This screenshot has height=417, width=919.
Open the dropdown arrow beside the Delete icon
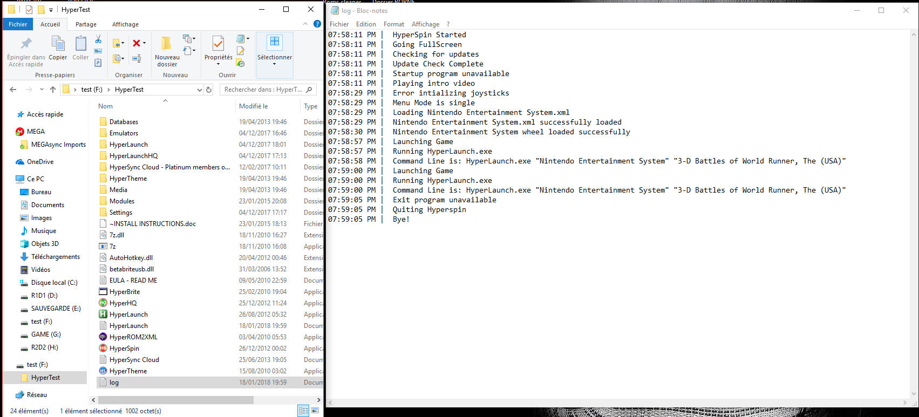(145, 43)
